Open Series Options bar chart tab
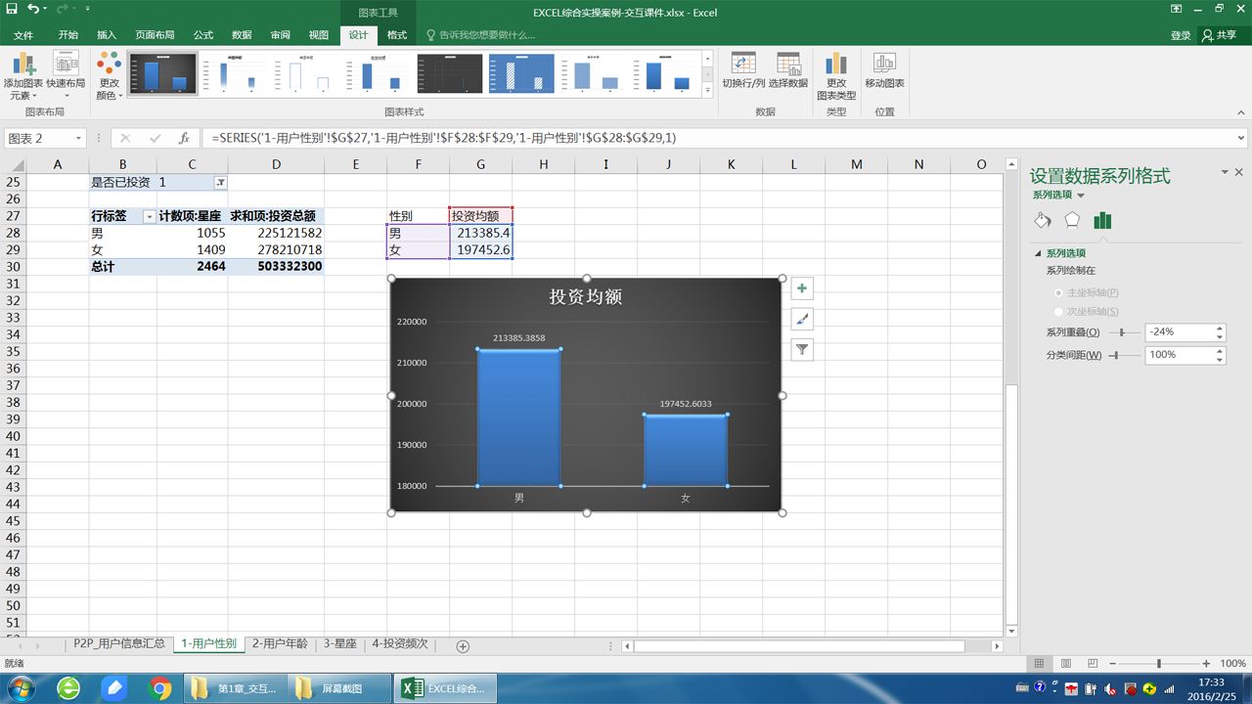1252x704 pixels. (1102, 220)
